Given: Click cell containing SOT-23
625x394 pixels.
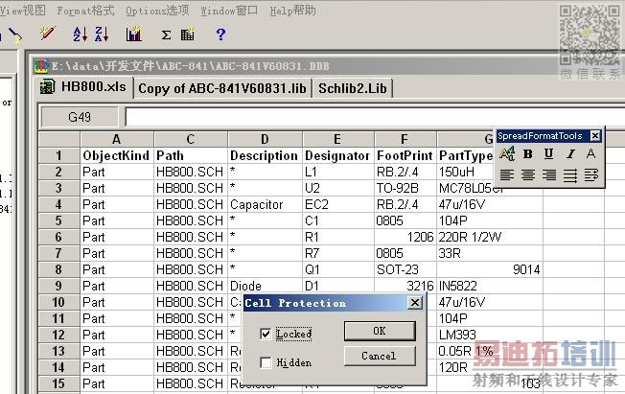Looking at the screenshot, I should pos(405,270).
